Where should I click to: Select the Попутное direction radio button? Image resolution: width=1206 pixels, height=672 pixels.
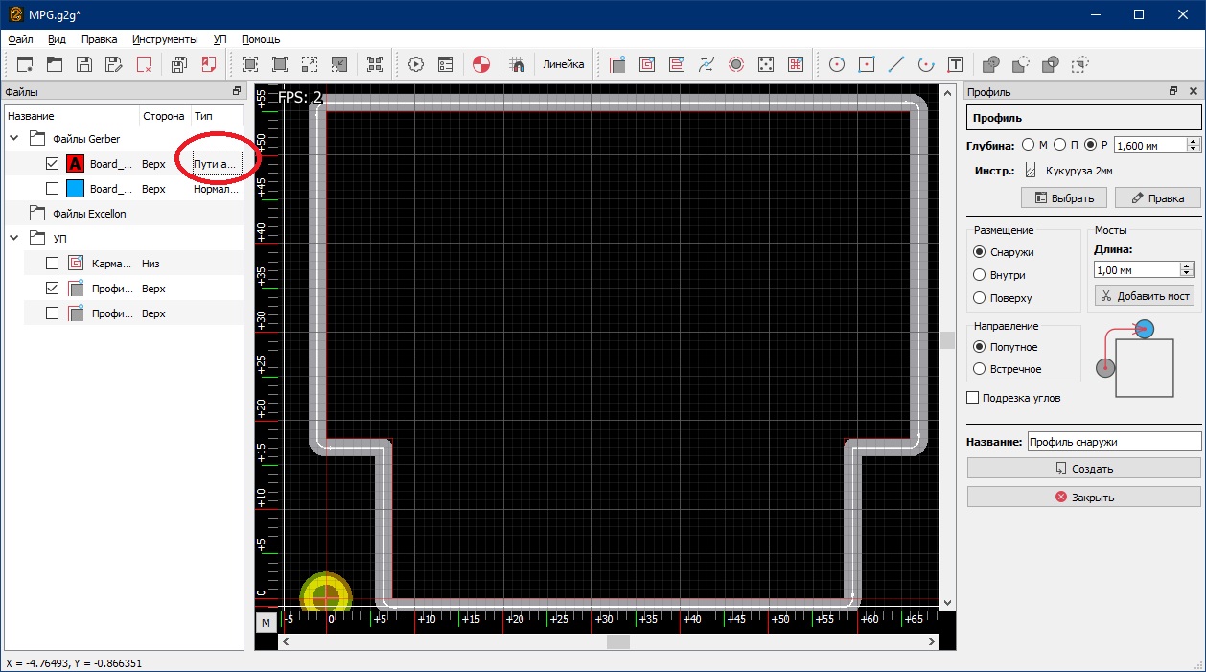click(x=980, y=347)
